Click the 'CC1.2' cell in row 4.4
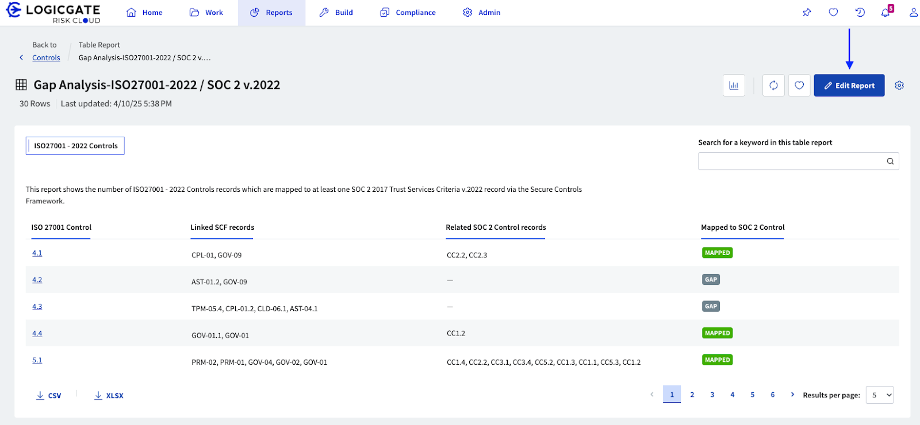Viewport: 920px width, 425px height. [x=456, y=333]
